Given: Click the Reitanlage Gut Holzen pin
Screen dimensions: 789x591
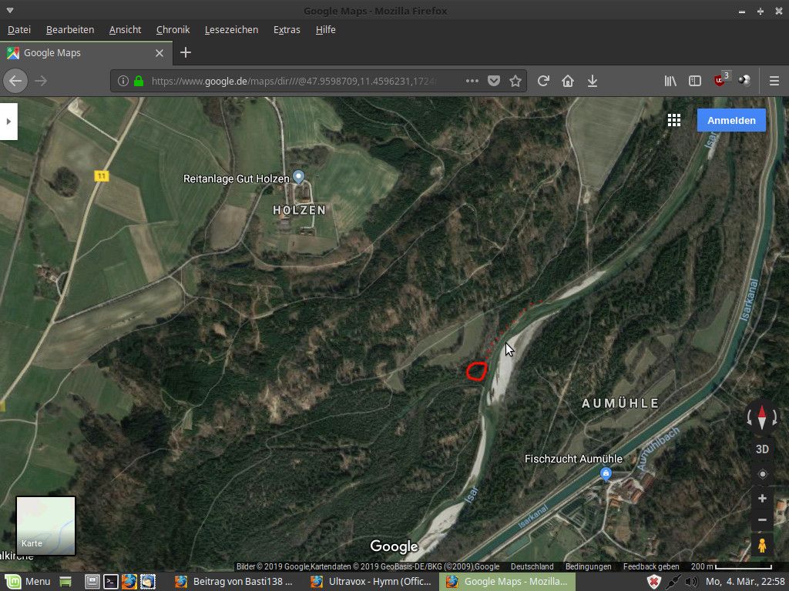Looking at the screenshot, I should (x=299, y=178).
